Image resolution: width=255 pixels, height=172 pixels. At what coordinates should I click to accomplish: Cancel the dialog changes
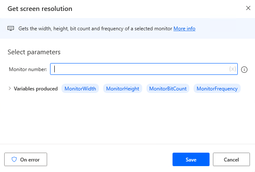[x=231, y=160]
